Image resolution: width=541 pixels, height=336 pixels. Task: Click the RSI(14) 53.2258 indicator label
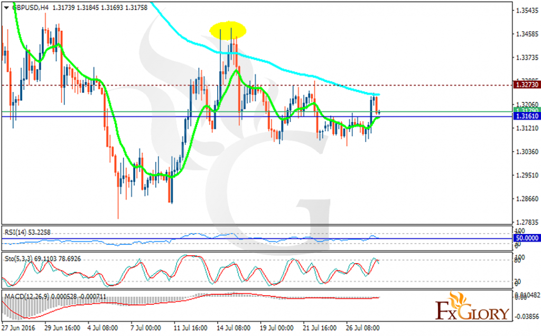click(27, 232)
